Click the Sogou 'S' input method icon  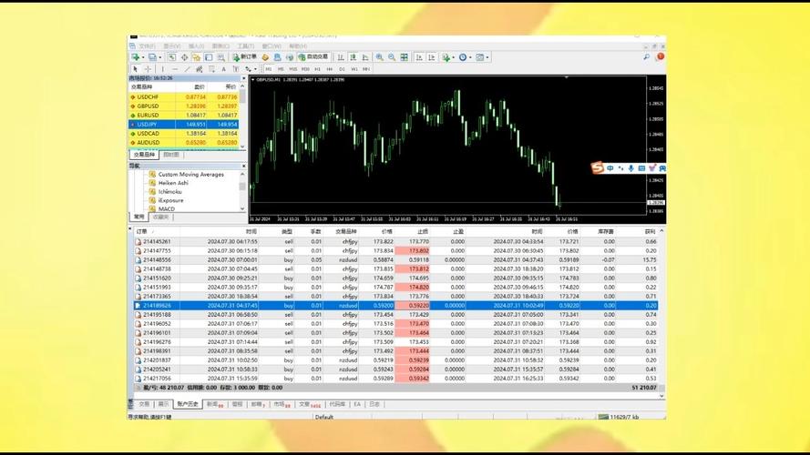click(x=598, y=168)
